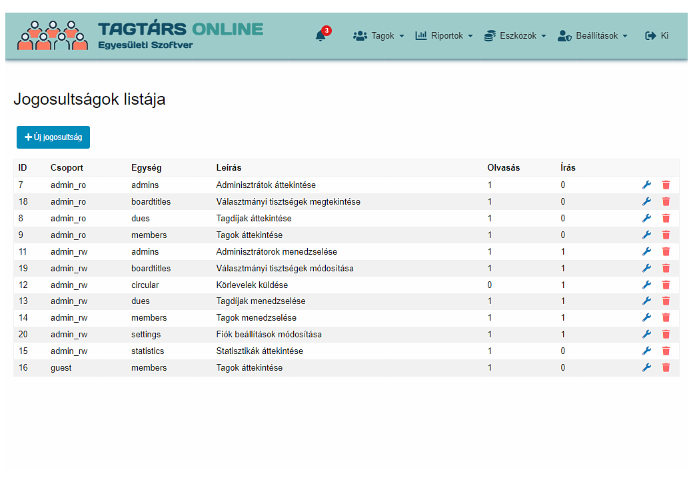
Task: Click the ID column header
Action: pyautogui.click(x=23, y=167)
